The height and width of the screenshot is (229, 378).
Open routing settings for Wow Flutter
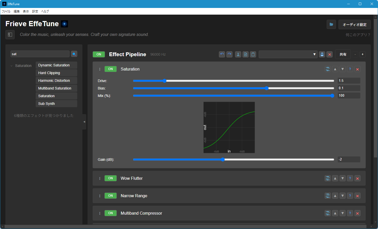click(x=328, y=178)
